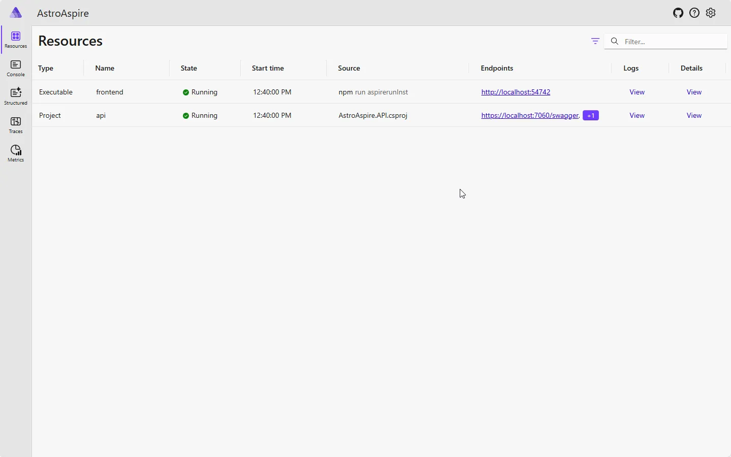Expand the +1 additional endpoints badge
Screen dimensions: 731x457
591,115
